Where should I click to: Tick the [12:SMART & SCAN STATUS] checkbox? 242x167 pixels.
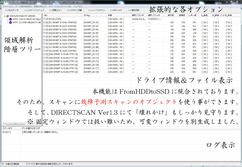pos(44,51)
